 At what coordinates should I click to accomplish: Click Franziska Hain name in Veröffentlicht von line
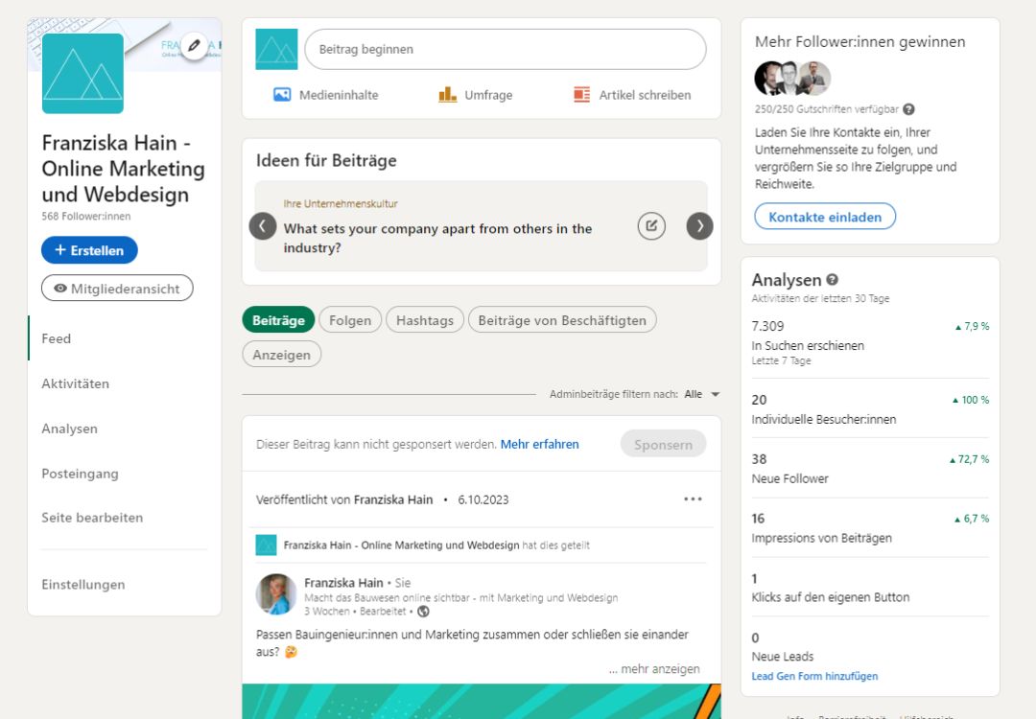(x=392, y=499)
